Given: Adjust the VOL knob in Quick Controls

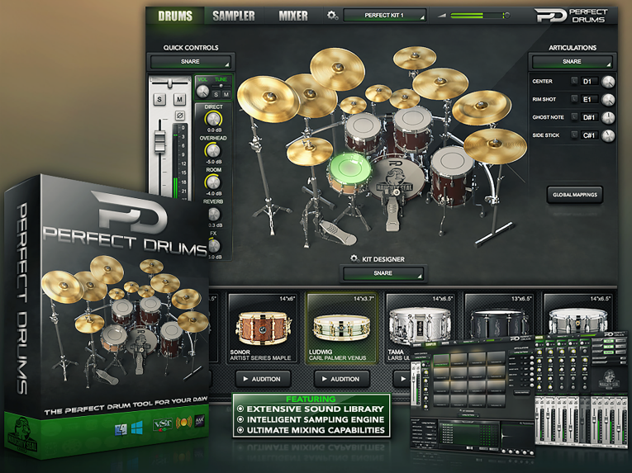Looking at the screenshot, I should pos(202,92).
